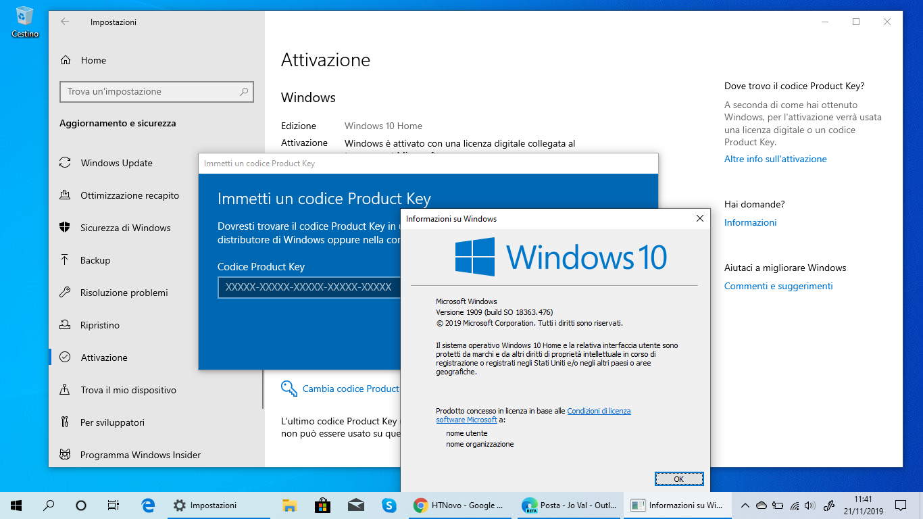Click nome organizzazione text in dialog
This screenshot has height=519, width=923.
click(480, 444)
